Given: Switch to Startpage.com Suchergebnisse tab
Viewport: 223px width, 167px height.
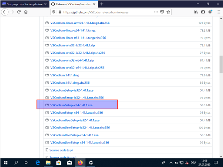Looking at the screenshot, I should coord(25,4).
